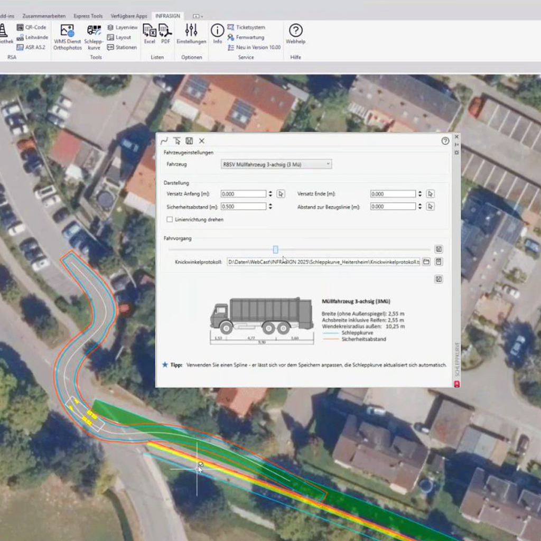Launch WMS Dienst Orthophotos
This screenshot has width=541, height=541.
[x=68, y=36]
